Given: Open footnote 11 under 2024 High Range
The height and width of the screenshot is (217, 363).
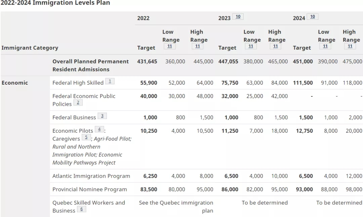Looking at the screenshot, I should 350,46.
